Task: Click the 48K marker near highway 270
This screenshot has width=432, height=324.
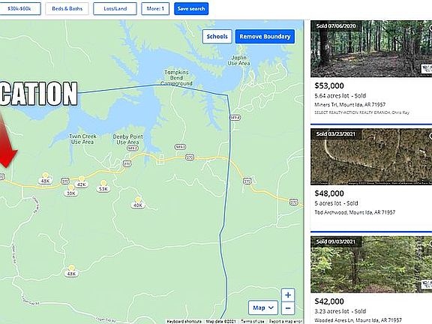Action: pyautogui.click(x=45, y=181)
